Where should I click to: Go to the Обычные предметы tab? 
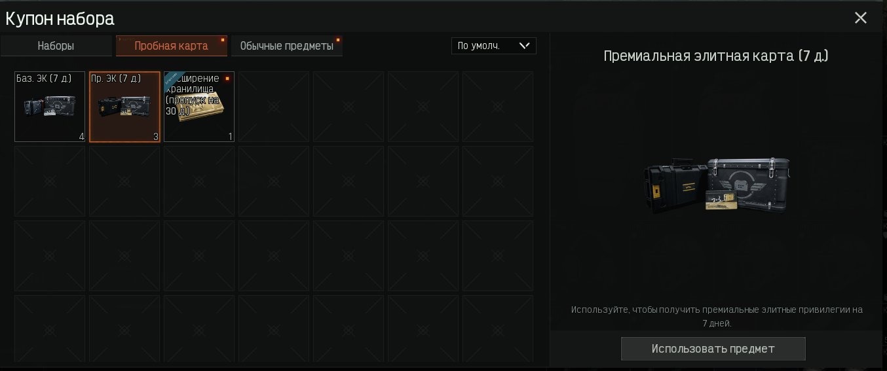(x=287, y=46)
